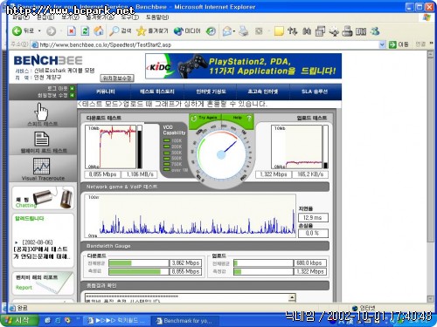Open the 도구(T) Tools menu
Screen dimensions: 437x327
(x=130, y=17)
